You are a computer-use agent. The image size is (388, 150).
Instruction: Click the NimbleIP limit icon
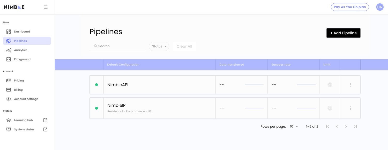click(330, 108)
